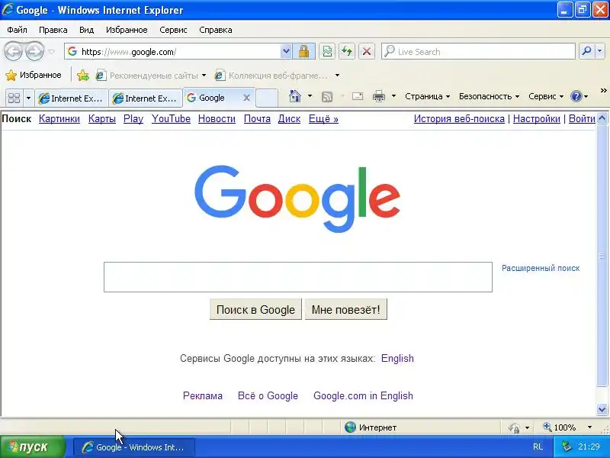Toggle Compatibility View broken-page icon

coord(327,51)
